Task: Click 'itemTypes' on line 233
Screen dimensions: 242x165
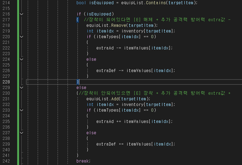Action: point(108,110)
